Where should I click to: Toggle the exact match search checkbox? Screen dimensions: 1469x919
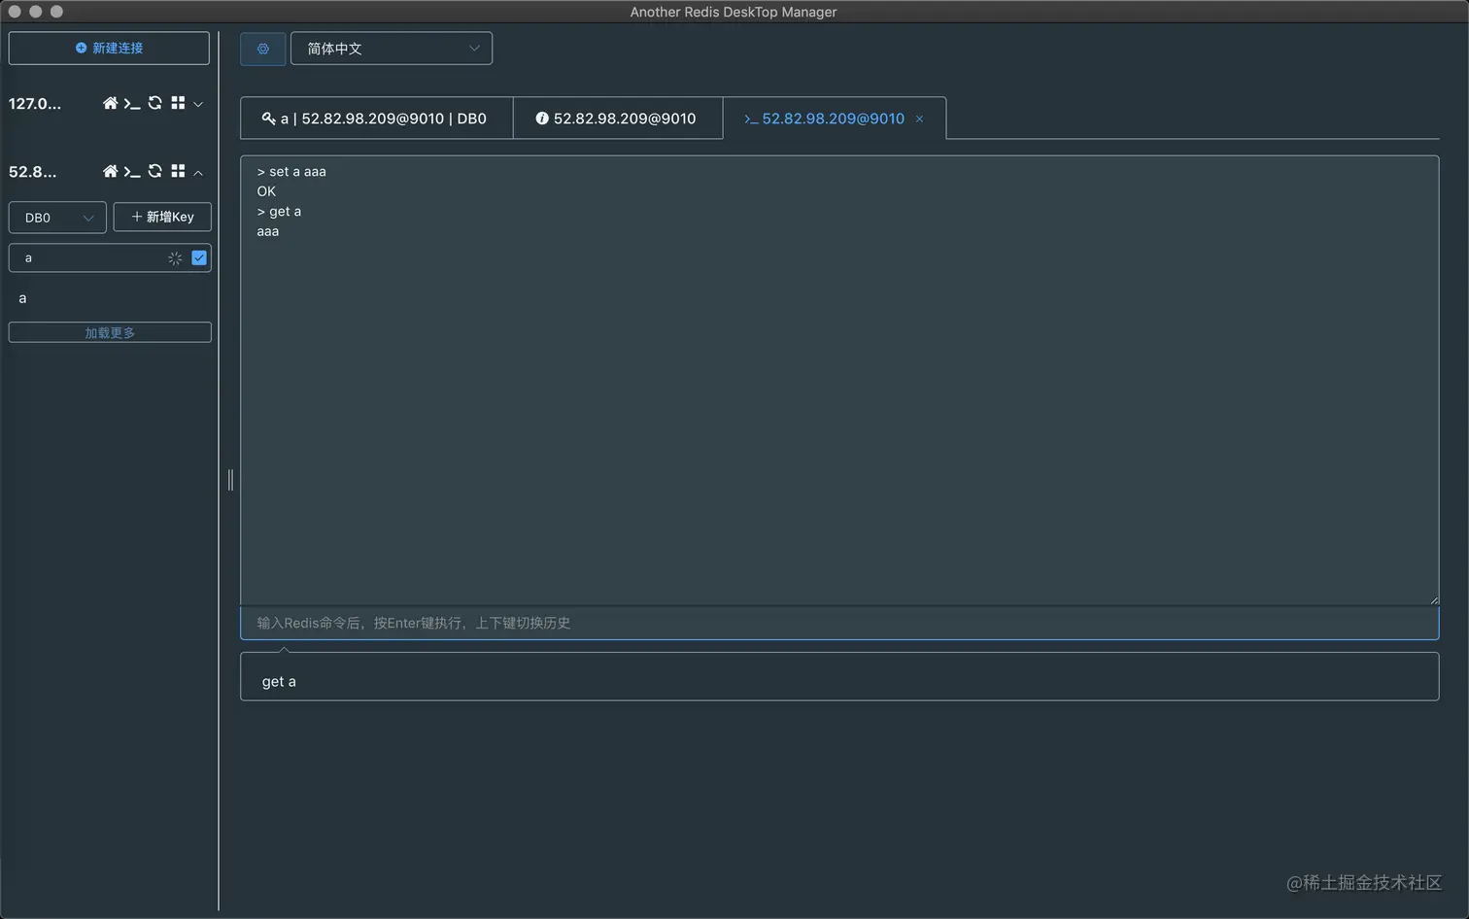pyautogui.click(x=199, y=257)
